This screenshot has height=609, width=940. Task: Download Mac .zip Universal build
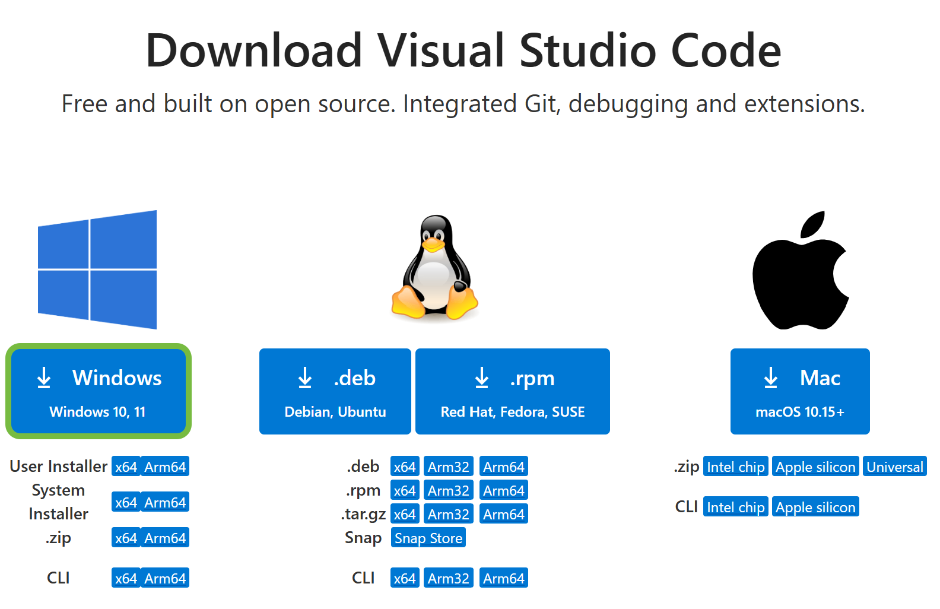click(895, 467)
